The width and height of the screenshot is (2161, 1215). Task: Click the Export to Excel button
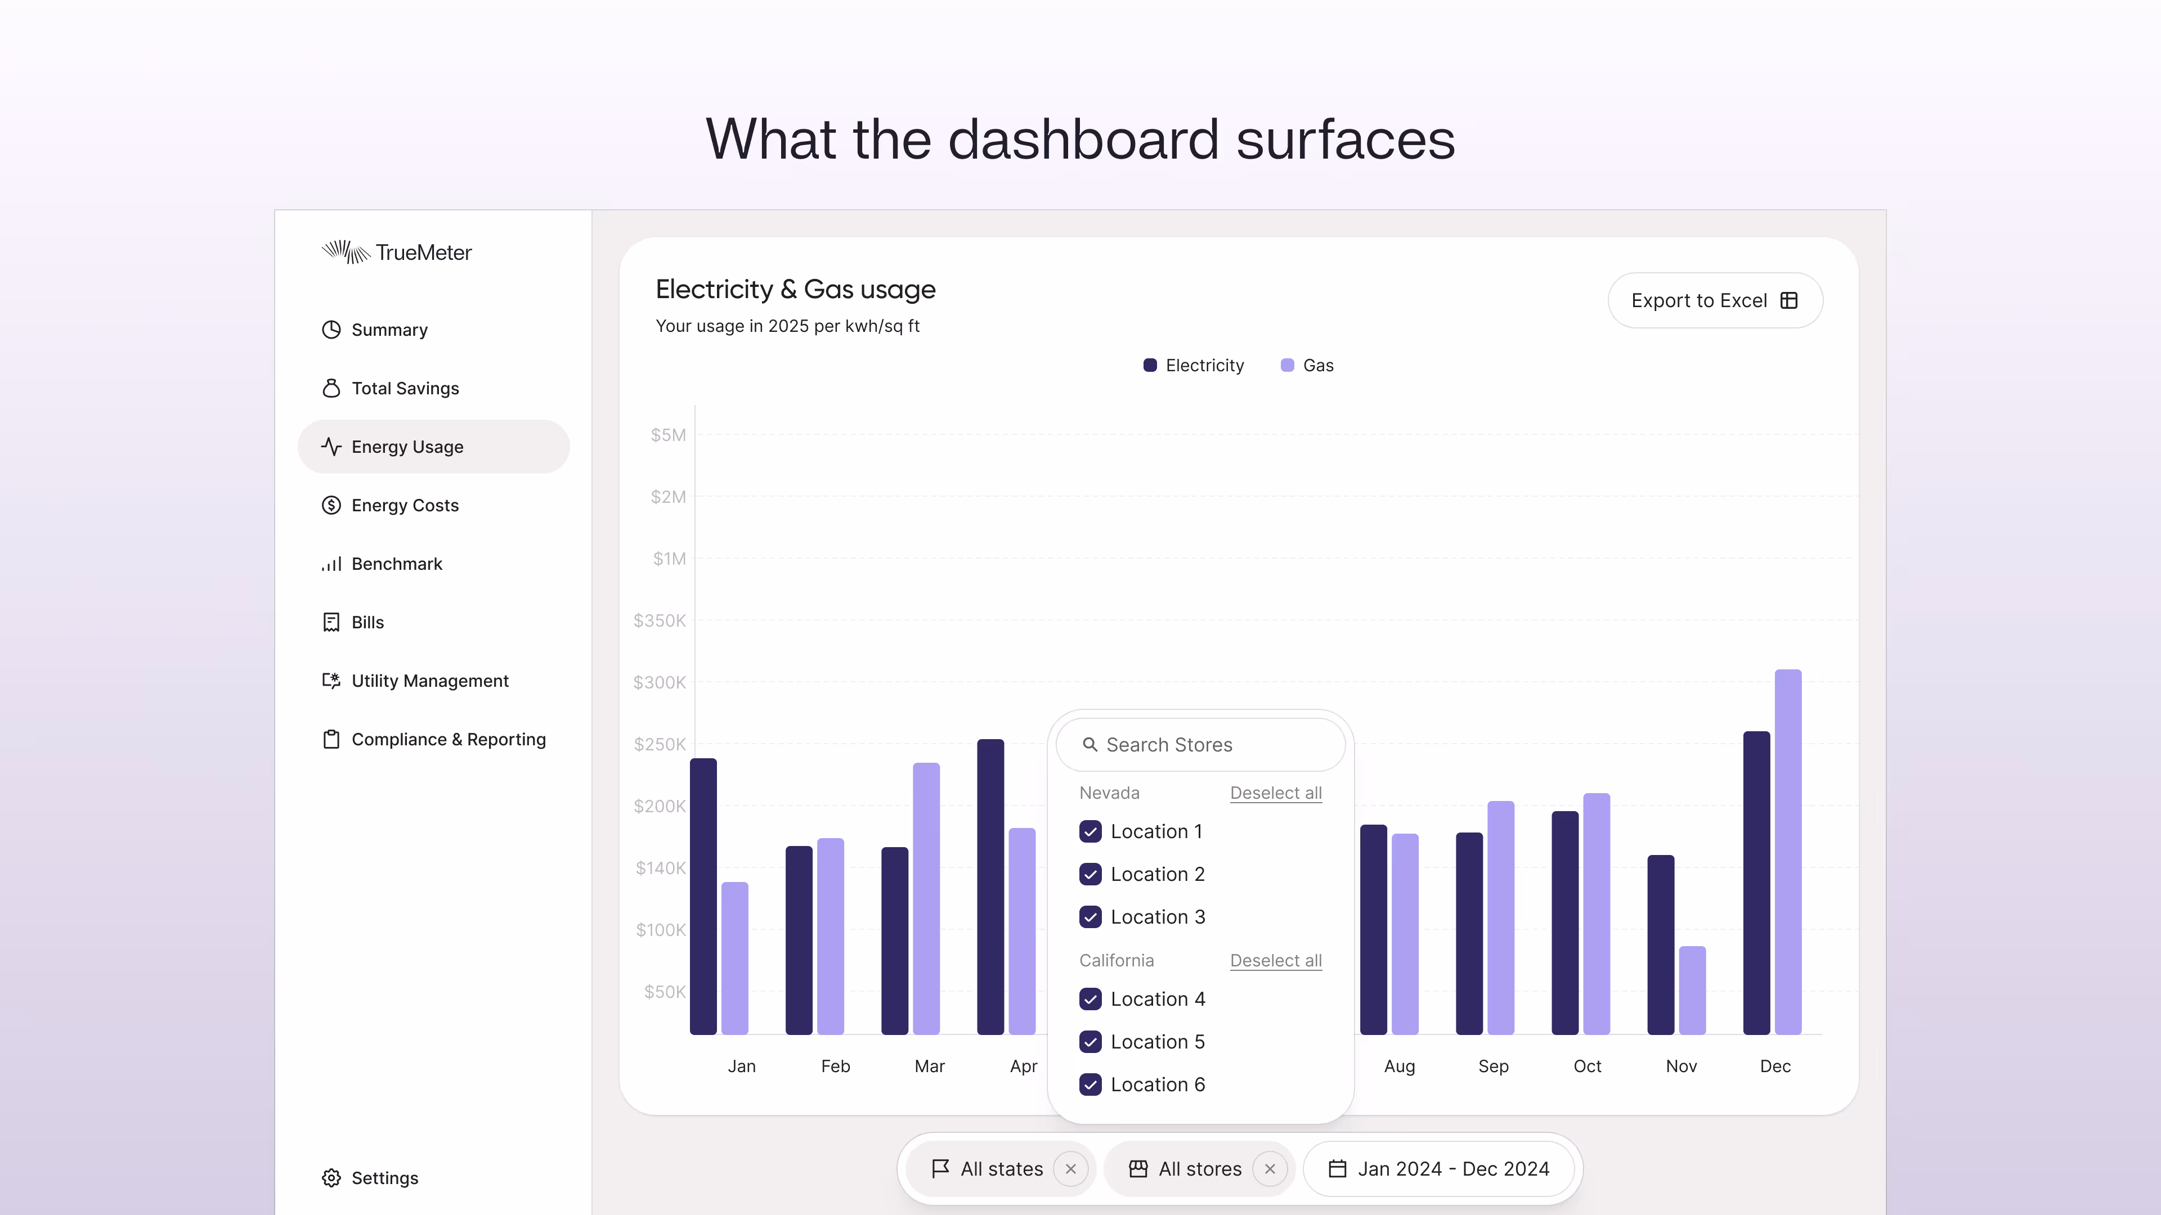(1715, 300)
